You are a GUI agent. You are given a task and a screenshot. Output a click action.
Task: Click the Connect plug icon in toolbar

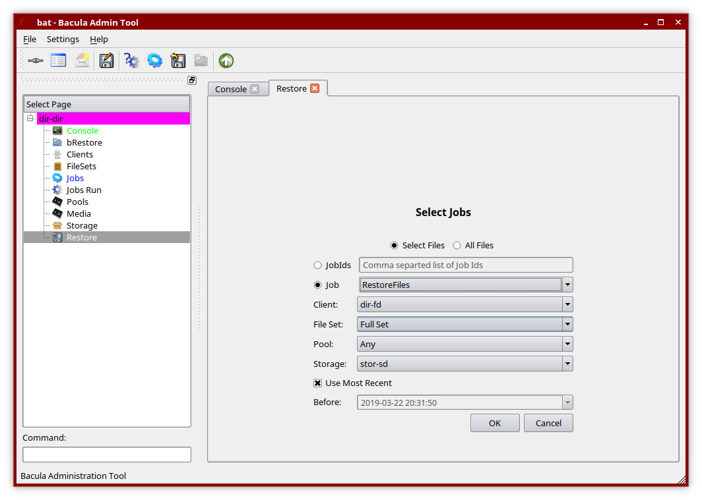pyautogui.click(x=36, y=61)
